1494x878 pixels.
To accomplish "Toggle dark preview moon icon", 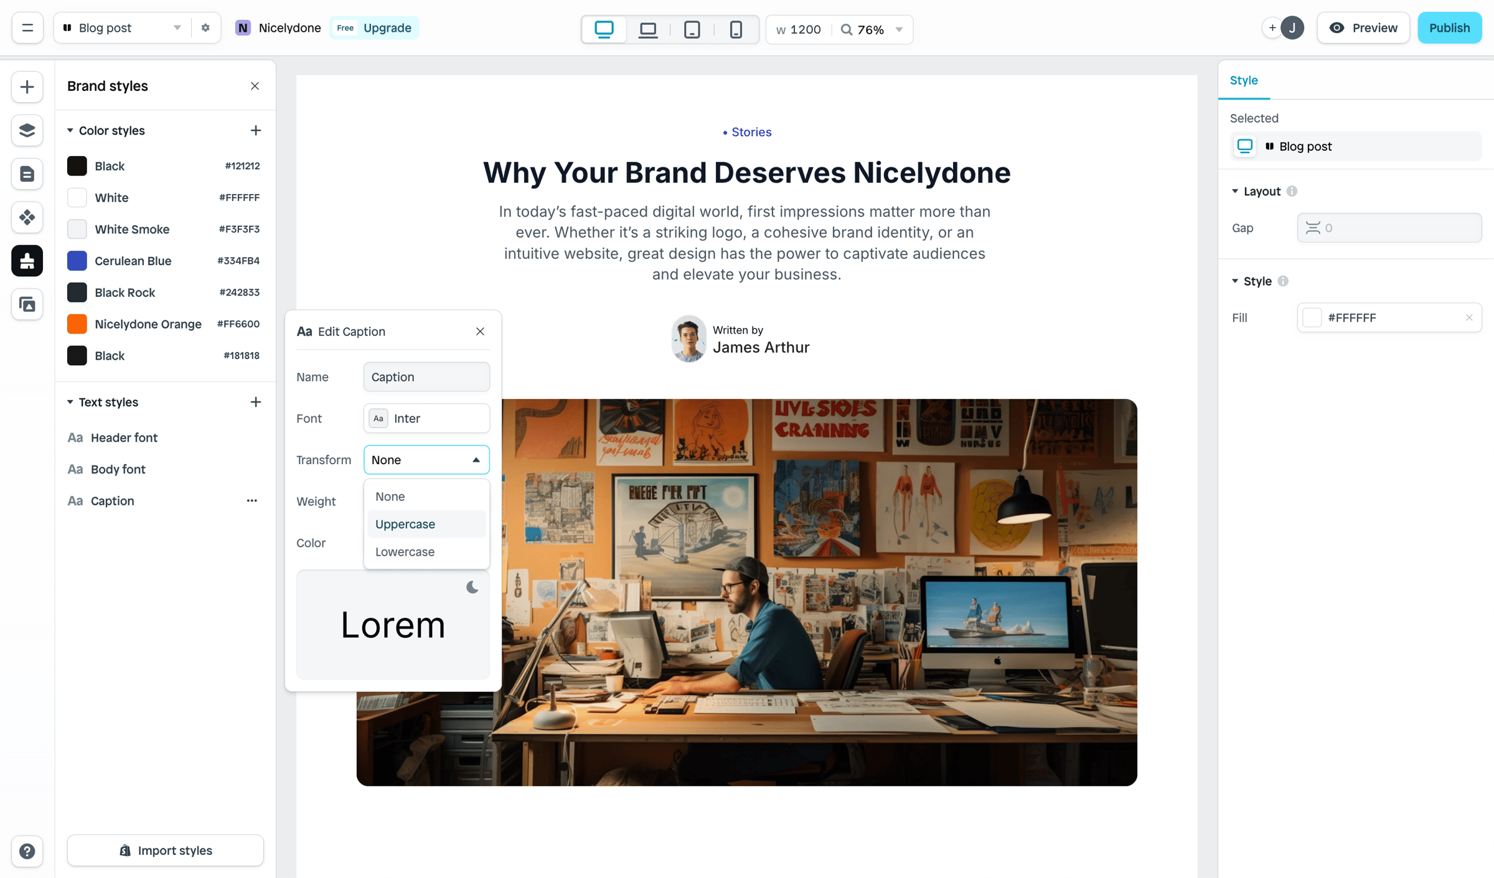I will coord(472,587).
